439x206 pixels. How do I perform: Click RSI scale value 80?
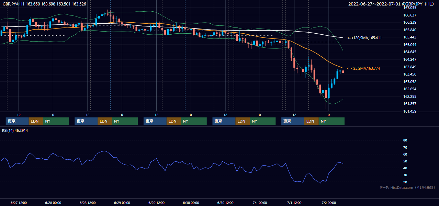click(405, 140)
